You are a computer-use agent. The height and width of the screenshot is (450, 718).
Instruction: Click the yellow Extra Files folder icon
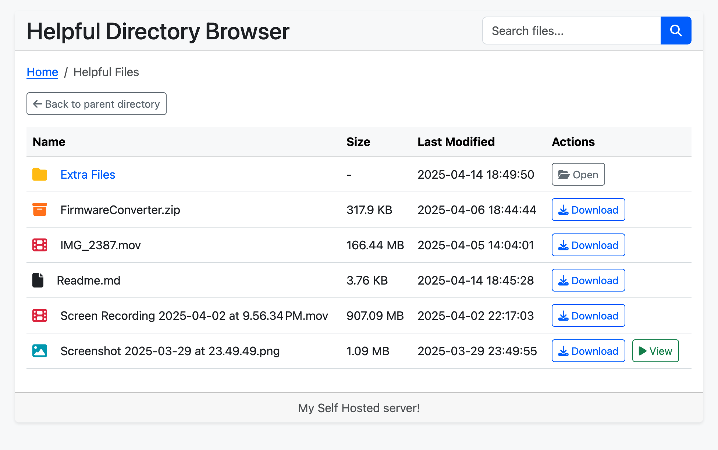coord(40,174)
